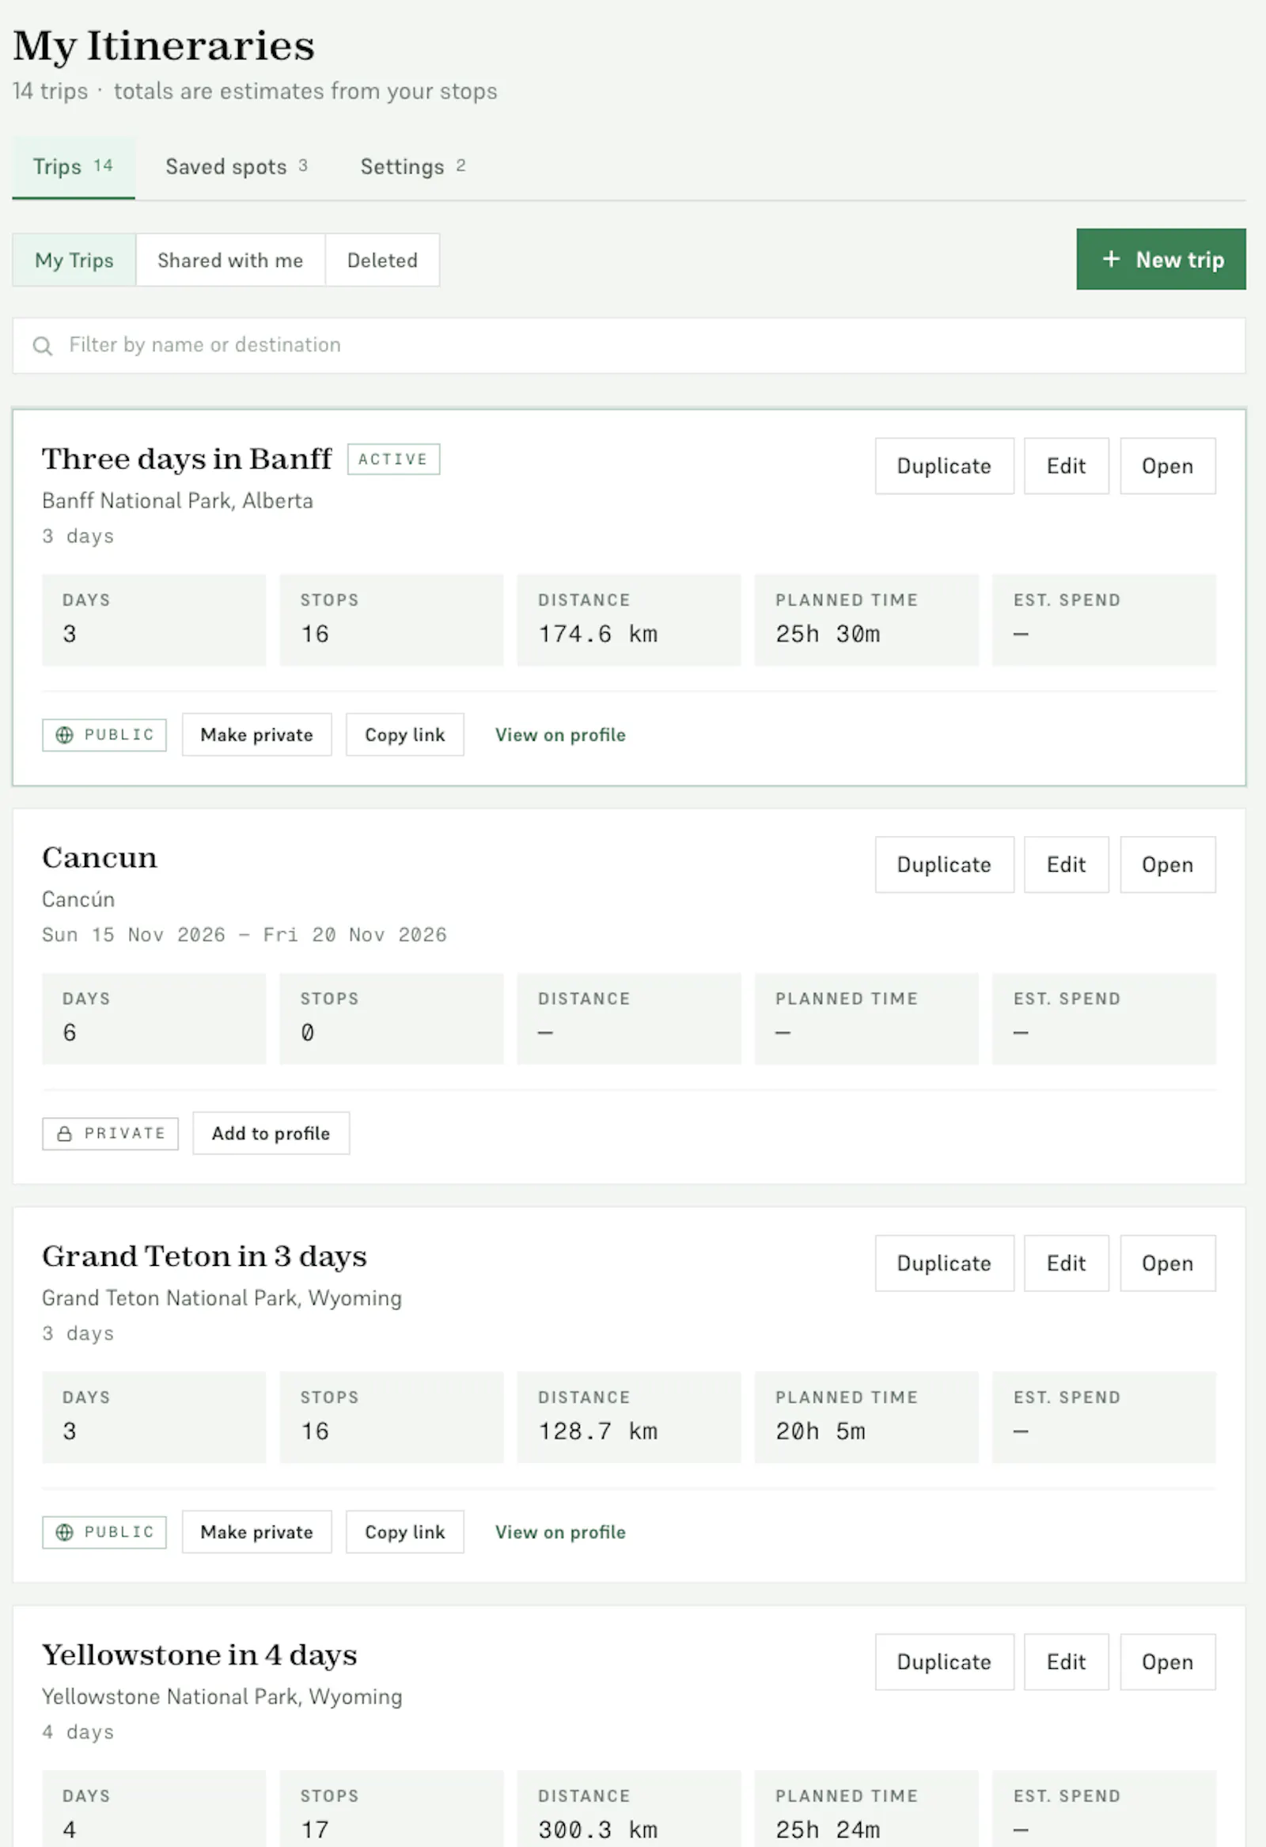Create a New trip

(x=1162, y=259)
